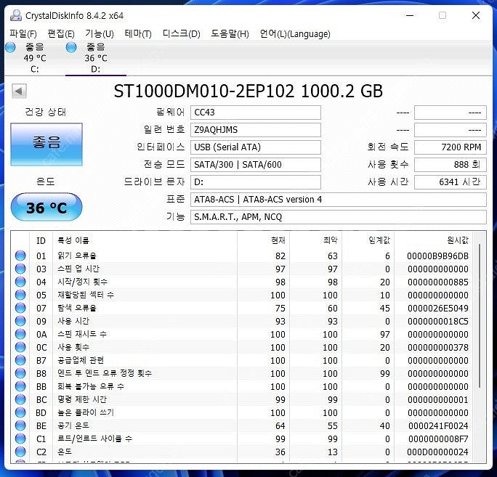The height and width of the screenshot is (477, 497).
Task: Open the 언어(L)(Language) menu
Action: pos(295,33)
